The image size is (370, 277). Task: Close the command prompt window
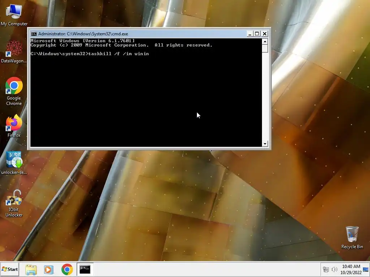click(x=264, y=34)
